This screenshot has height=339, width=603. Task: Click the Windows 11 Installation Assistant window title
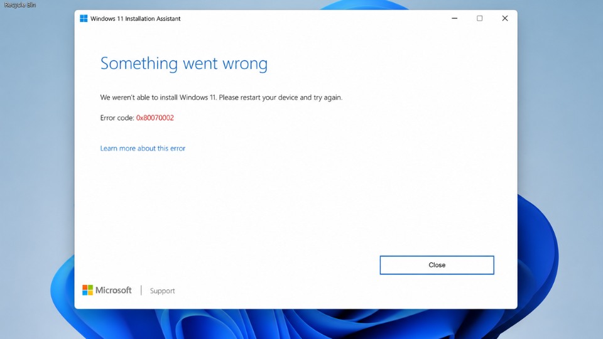[136, 18]
